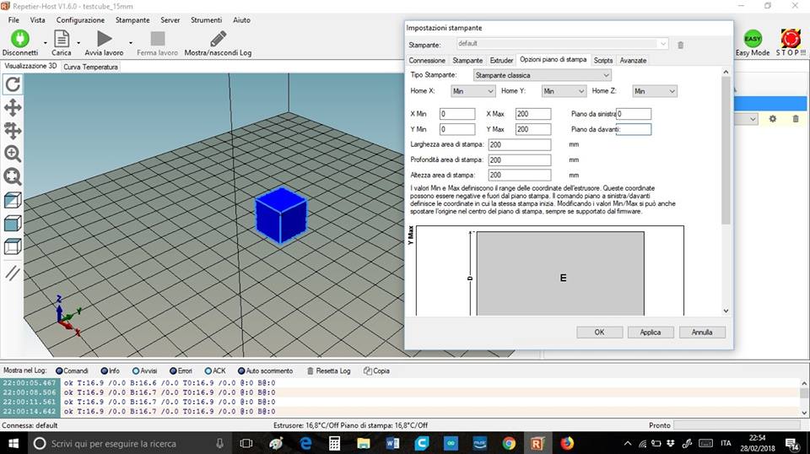Viewport: 810px width, 454px height.
Task: Toggle parallel projection lines icon
Action: tap(13, 273)
